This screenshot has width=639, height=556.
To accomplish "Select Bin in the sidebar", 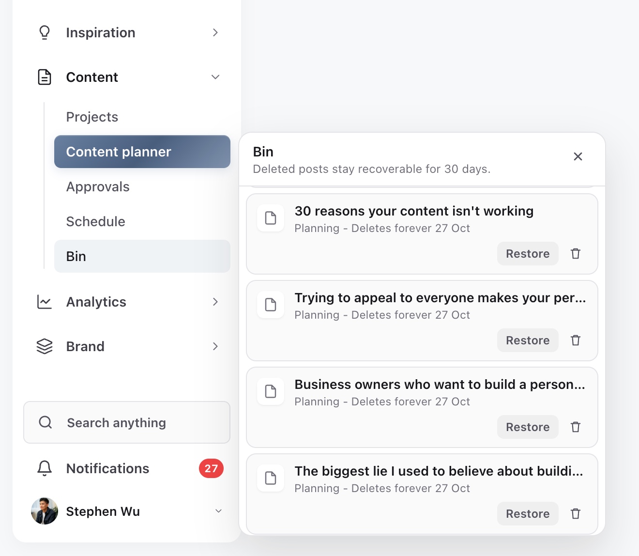I will click(142, 256).
